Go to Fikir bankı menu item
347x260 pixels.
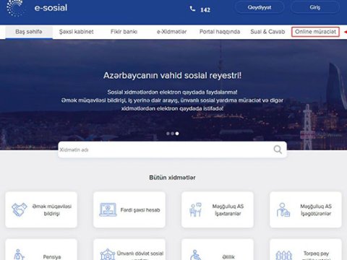pos(124,32)
